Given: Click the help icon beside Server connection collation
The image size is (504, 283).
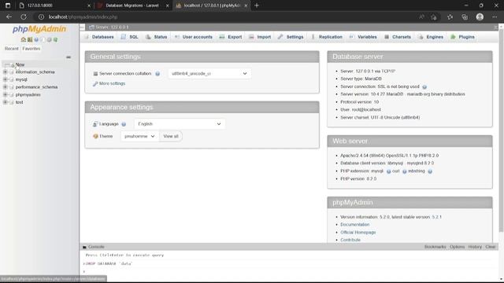Looking at the screenshot, I should pos(157,74).
